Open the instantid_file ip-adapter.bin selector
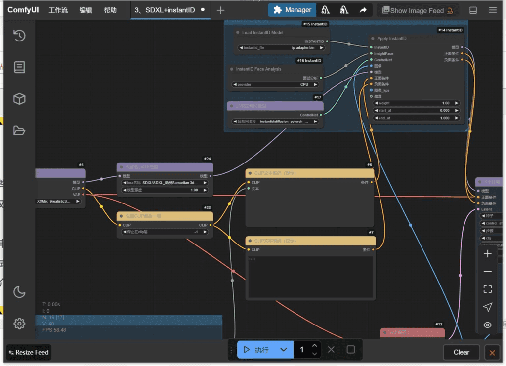Viewport: 506px width, 366px height. click(282, 48)
